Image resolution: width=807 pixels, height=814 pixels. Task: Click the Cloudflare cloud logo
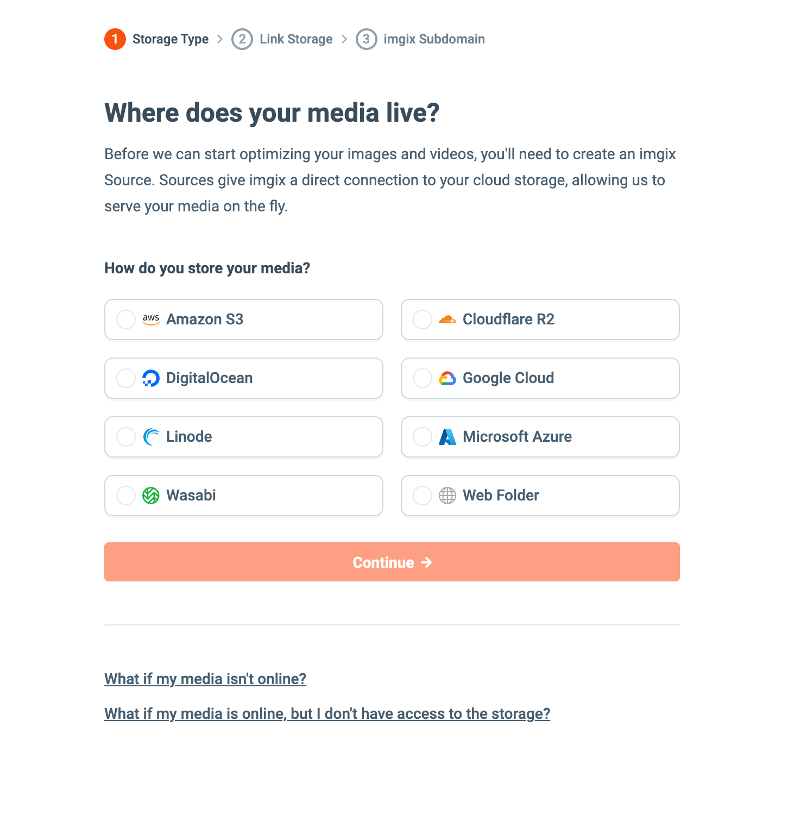(x=447, y=320)
